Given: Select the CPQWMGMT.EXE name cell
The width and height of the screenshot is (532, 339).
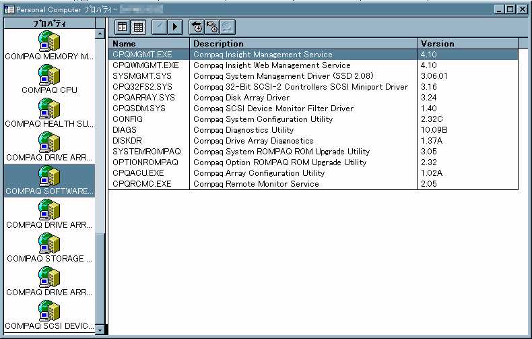Looking at the screenshot, I should 145,65.
